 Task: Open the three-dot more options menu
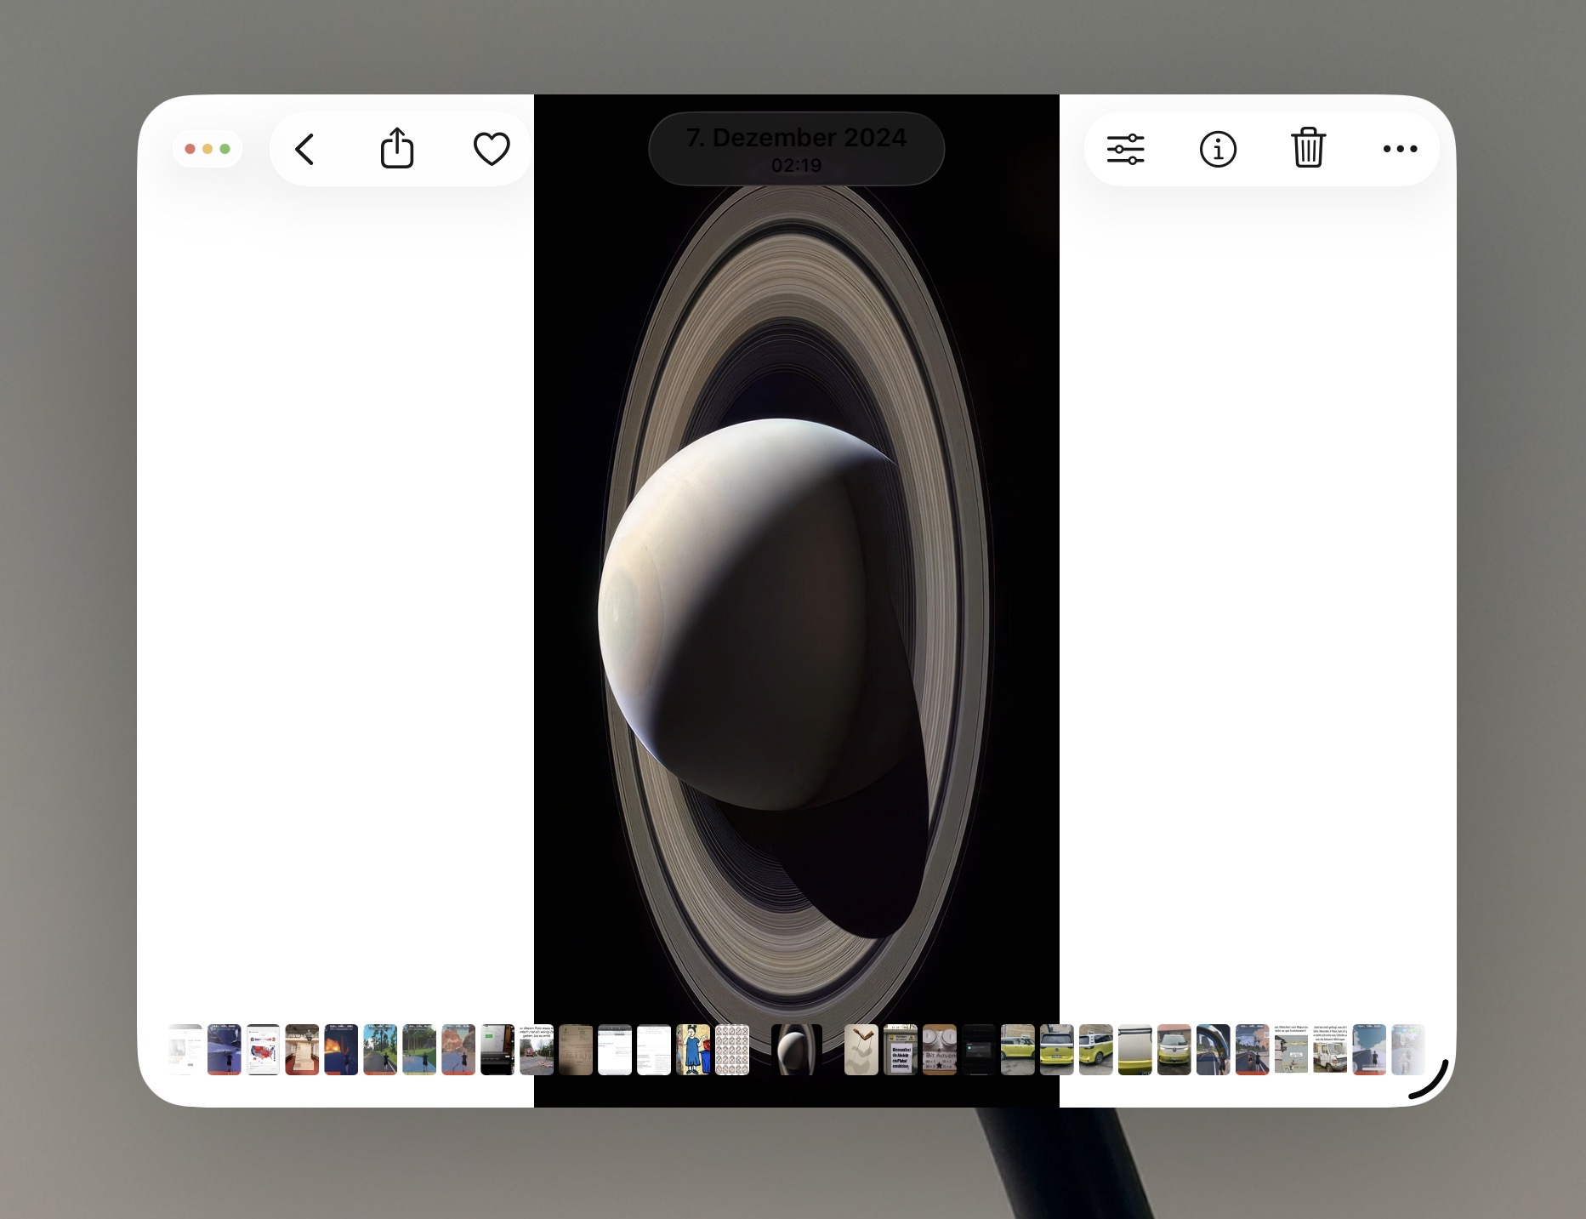coord(1400,149)
